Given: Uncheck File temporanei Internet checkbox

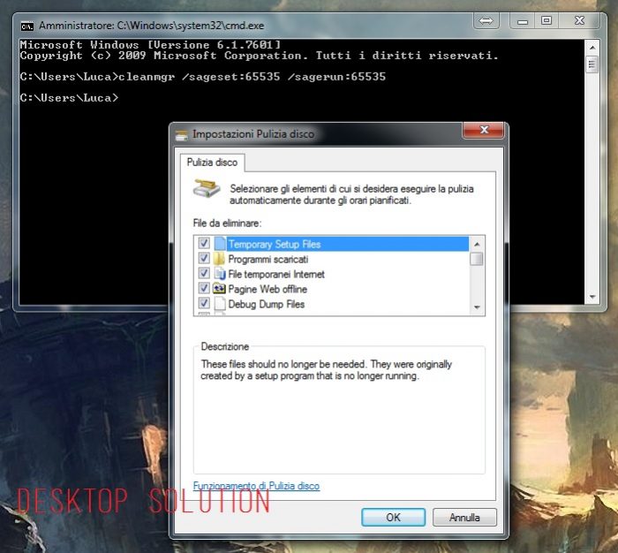Looking at the screenshot, I should pos(204,273).
